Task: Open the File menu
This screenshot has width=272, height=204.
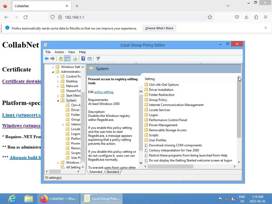Action: click(48, 52)
